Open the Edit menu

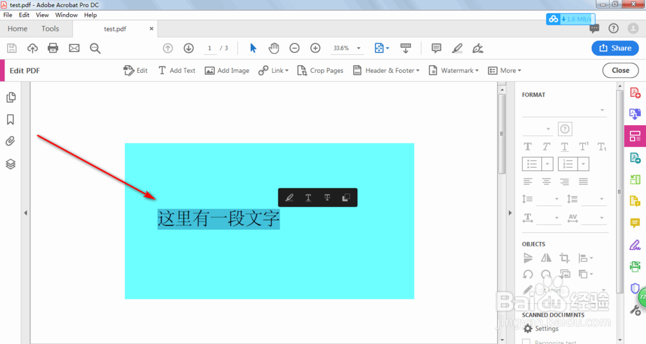[x=25, y=15]
